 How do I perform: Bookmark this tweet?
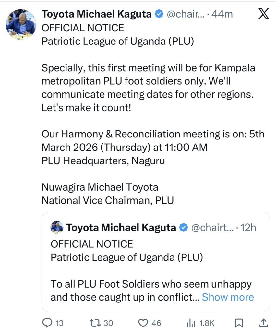(239, 323)
